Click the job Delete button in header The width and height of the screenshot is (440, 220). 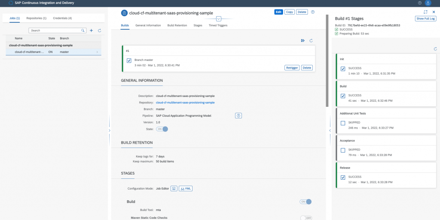pyautogui.click(x=302, y=12)
